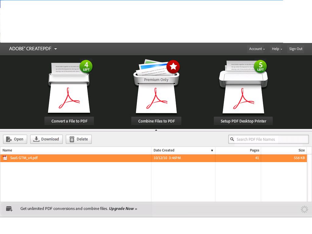The image size is (312, 234).
Task: Click the green 5 Left badge
Action: point(260,66)
